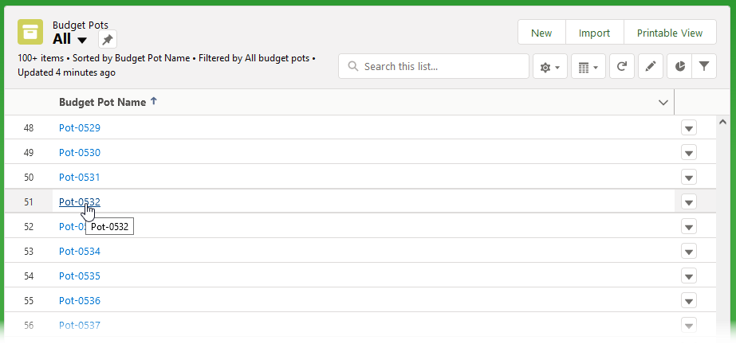This screenshot has width=736, height=344.
Task: Open list view controls gear menu
Action: (550, 67)
